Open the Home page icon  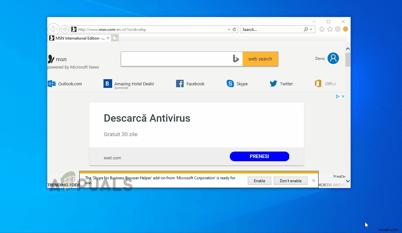[322, 29]
